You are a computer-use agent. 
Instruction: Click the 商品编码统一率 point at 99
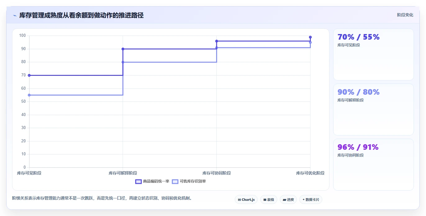(310, 37)
